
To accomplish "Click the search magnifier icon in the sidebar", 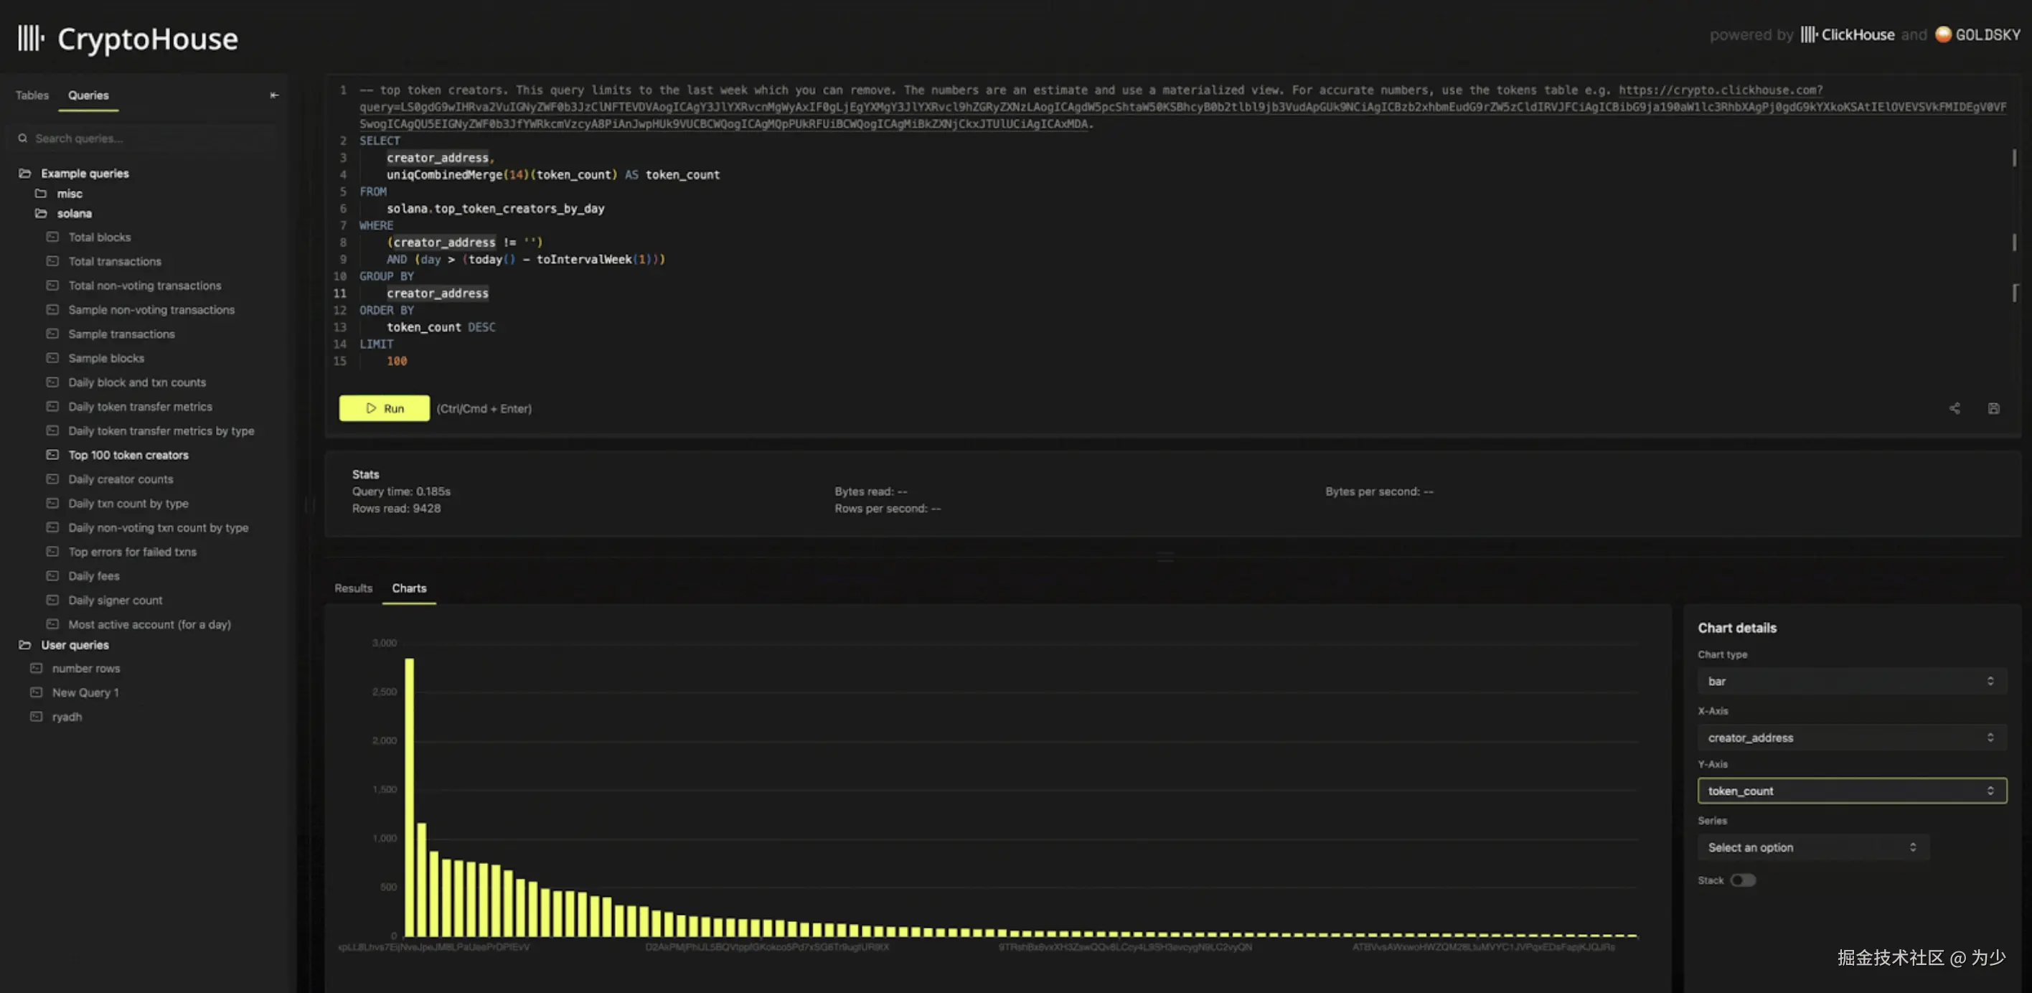I will tap(23, 138).
